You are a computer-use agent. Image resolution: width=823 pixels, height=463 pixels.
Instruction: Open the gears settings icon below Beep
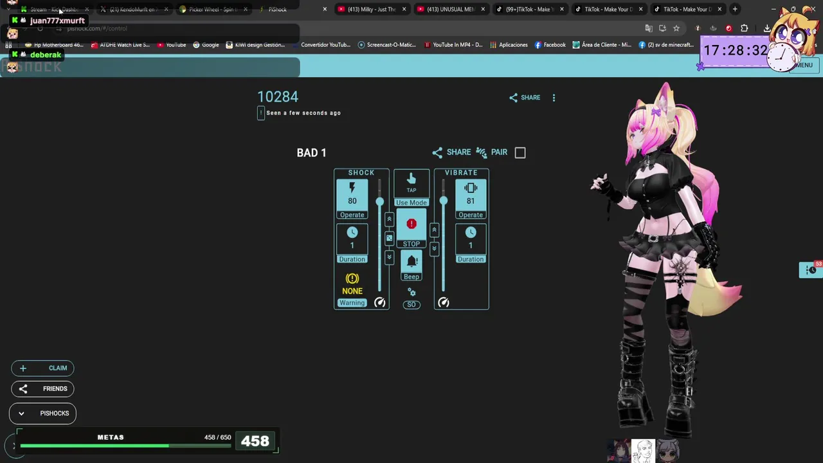click(x=411, y=292)
